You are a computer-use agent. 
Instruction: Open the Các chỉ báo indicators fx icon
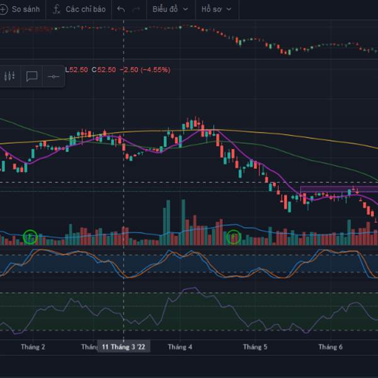pos(57,9)
